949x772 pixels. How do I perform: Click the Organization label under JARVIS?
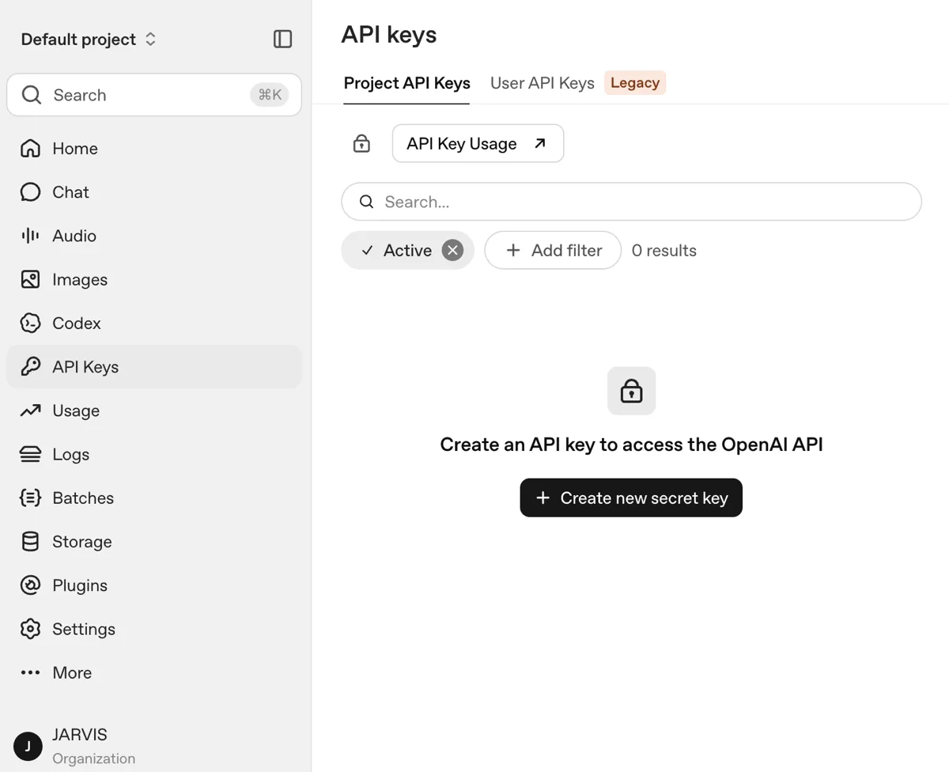pyautogui.click(x=93, y=759)
